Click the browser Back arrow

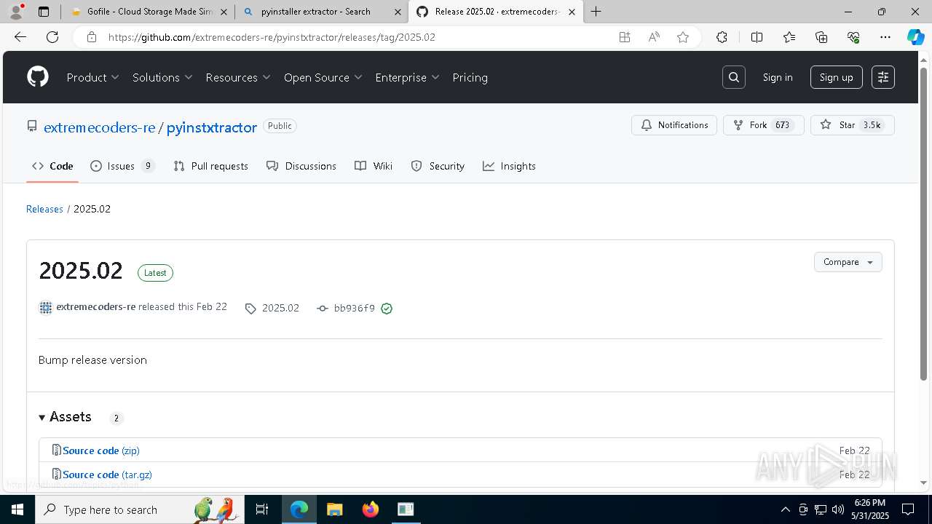(x=20, y=37)
